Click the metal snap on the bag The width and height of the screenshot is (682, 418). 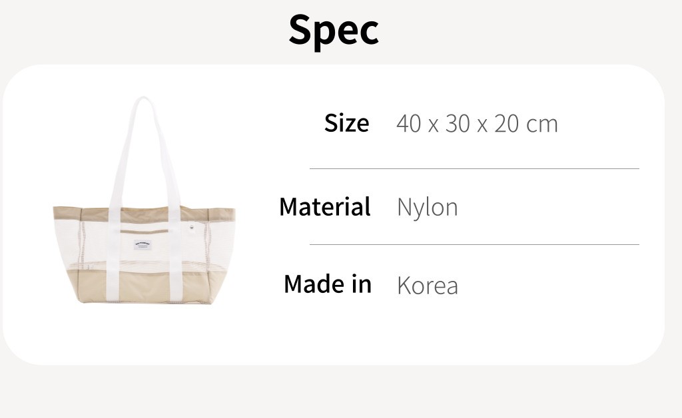[193, 228]
